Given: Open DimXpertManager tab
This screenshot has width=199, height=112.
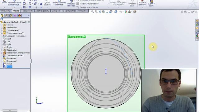Looking at the screenshot, I should tap(15, 16).
